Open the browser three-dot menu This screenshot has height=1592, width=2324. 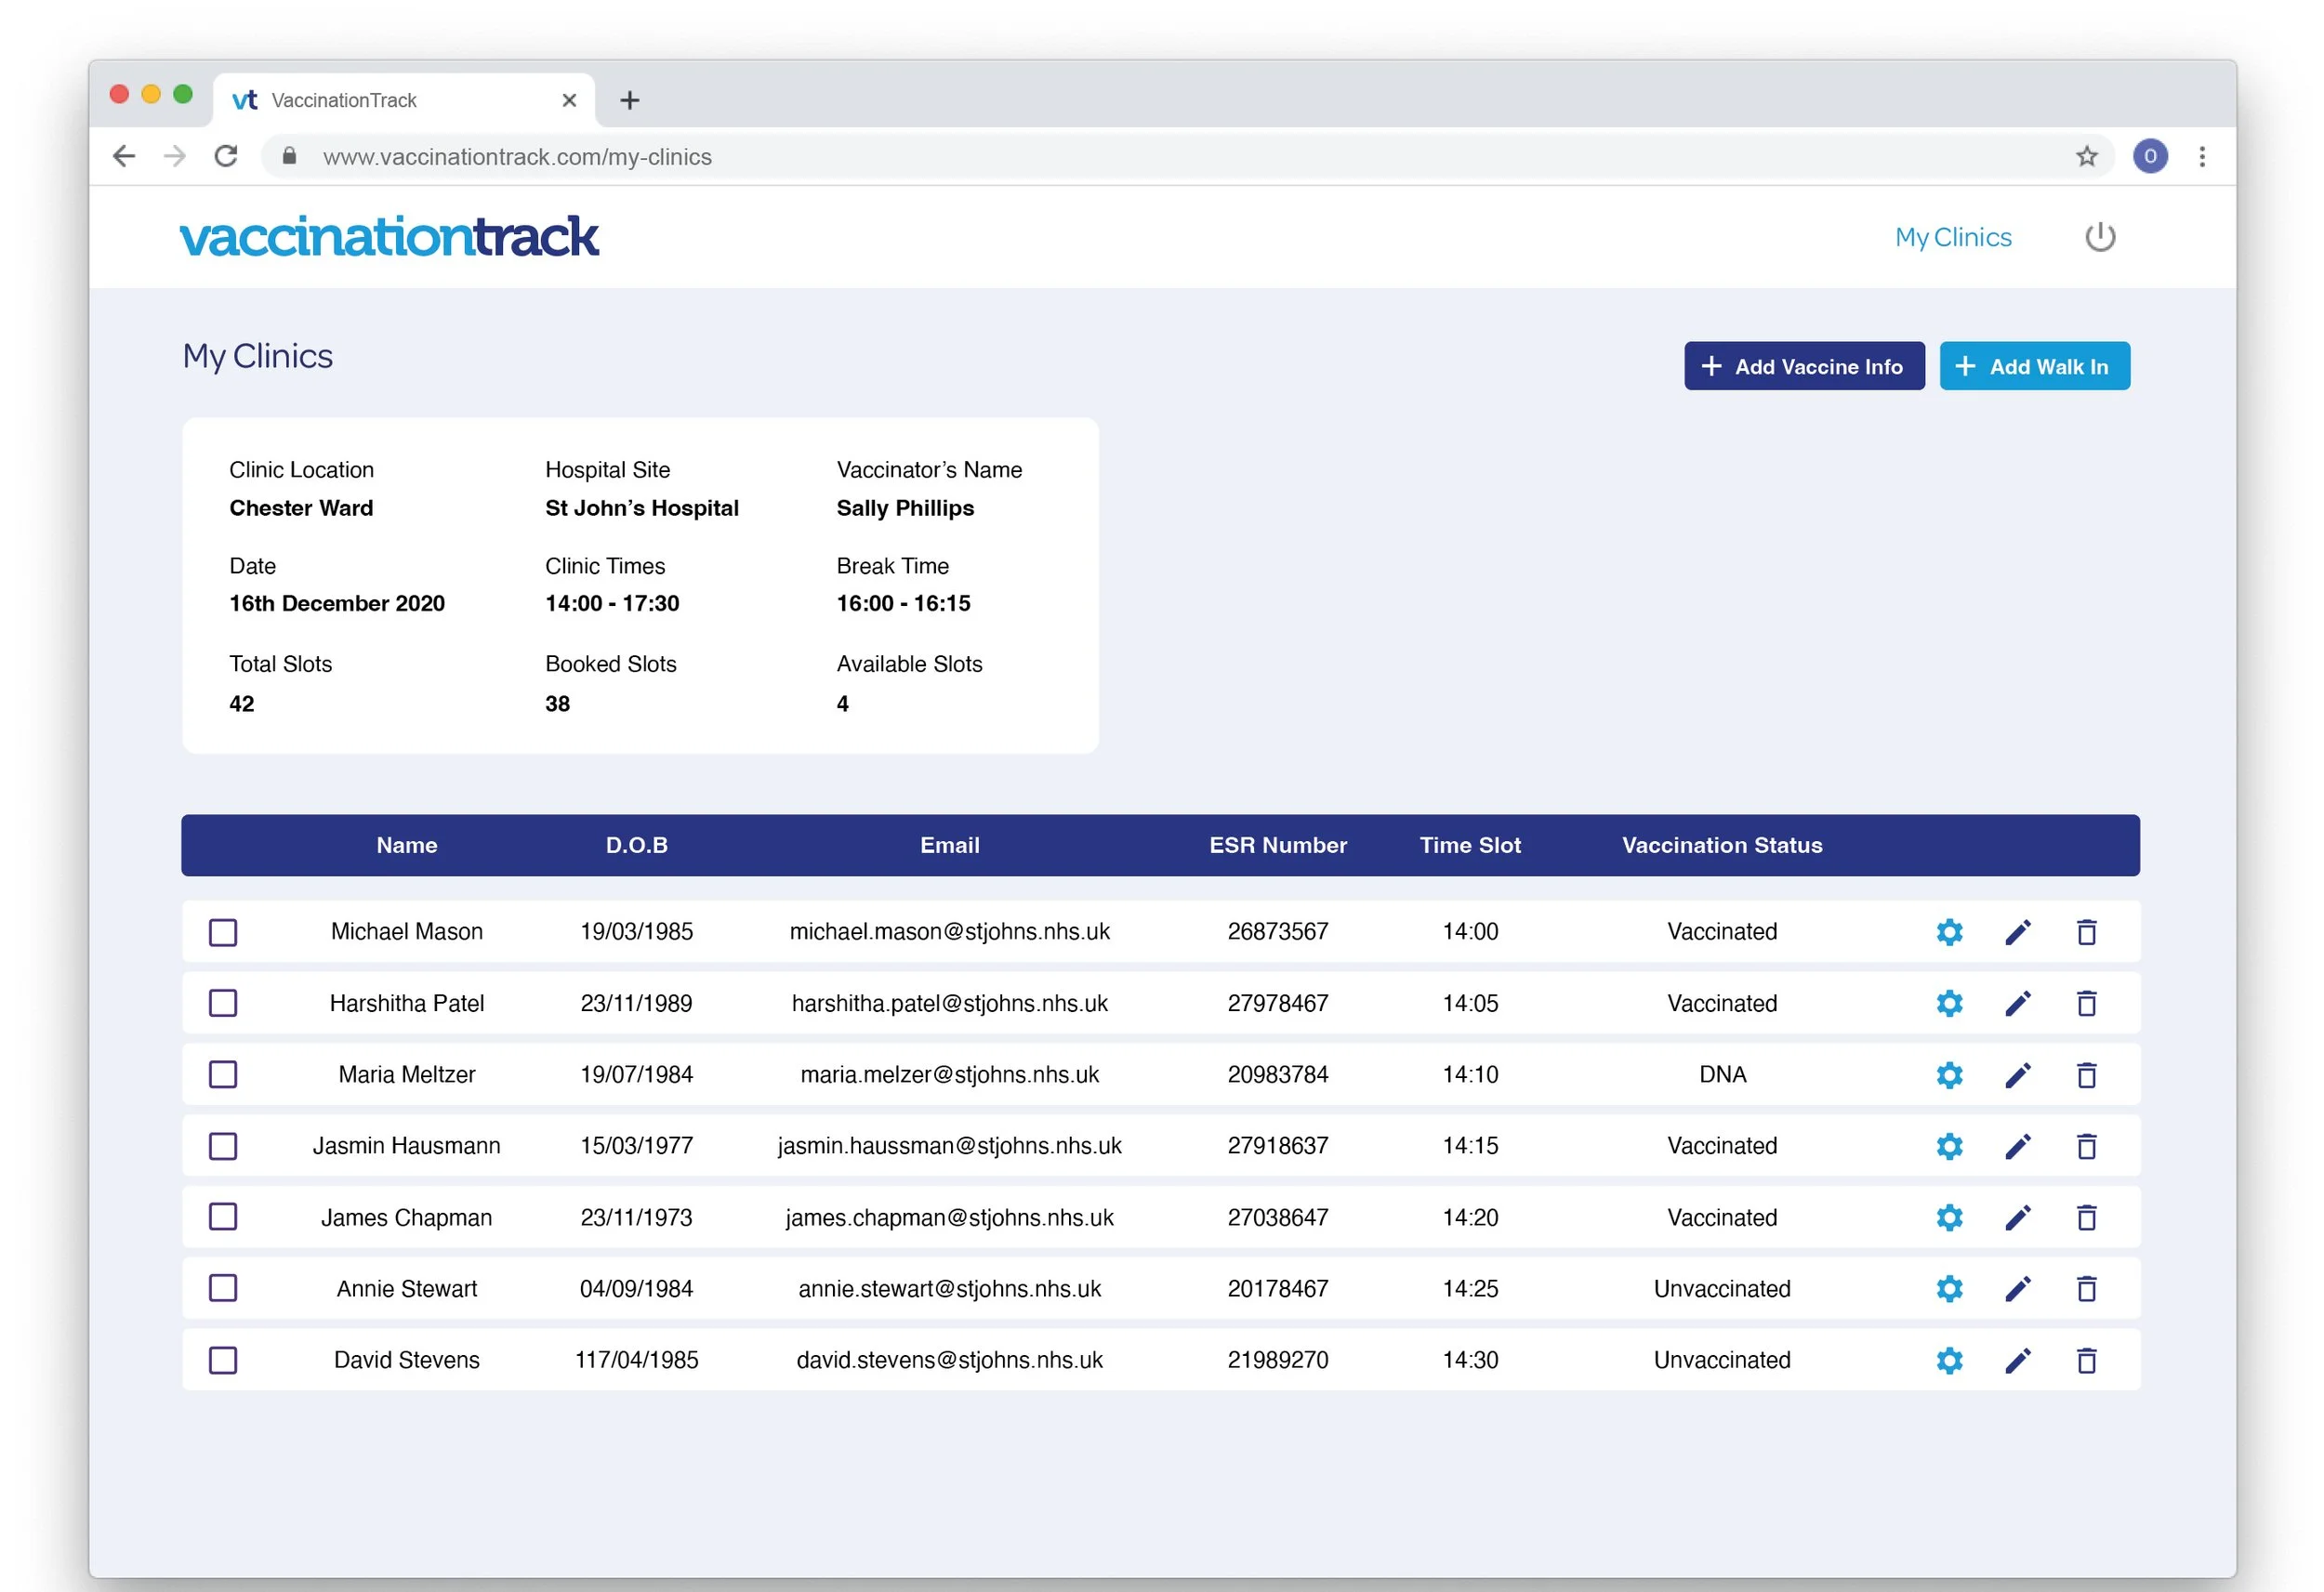pyautogui.click(x=2201, y=157)
